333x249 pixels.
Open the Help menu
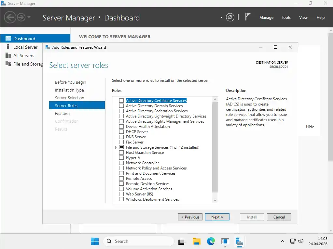tap(321, 18)
